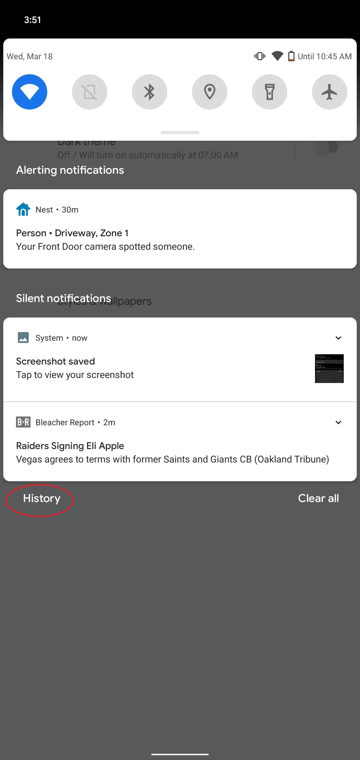Tap the Bleacher Report B/R logo

(23, 422)
